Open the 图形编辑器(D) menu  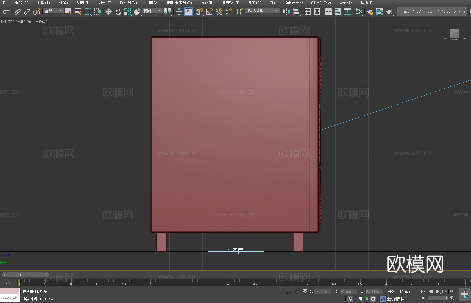coord(180,3)
